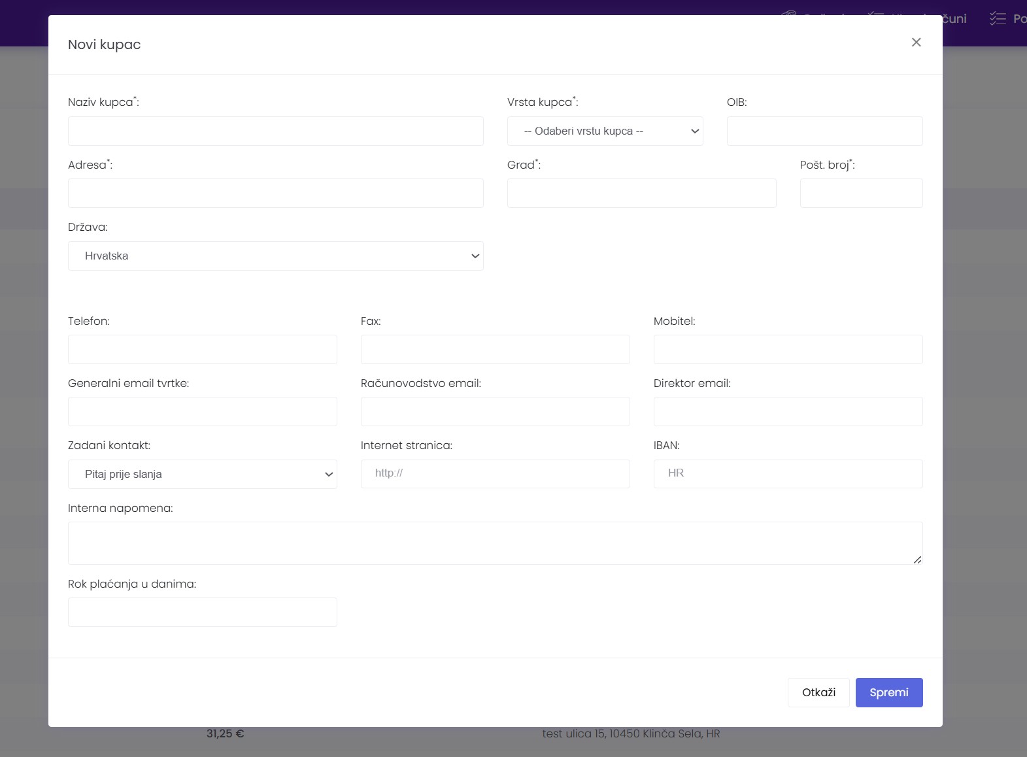Click the Mobitel input field
1027x757 pixels.
tap(788, 350)
